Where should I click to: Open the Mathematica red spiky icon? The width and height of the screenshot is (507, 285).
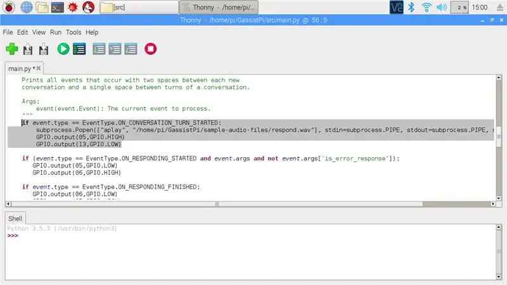click(73, 7)
